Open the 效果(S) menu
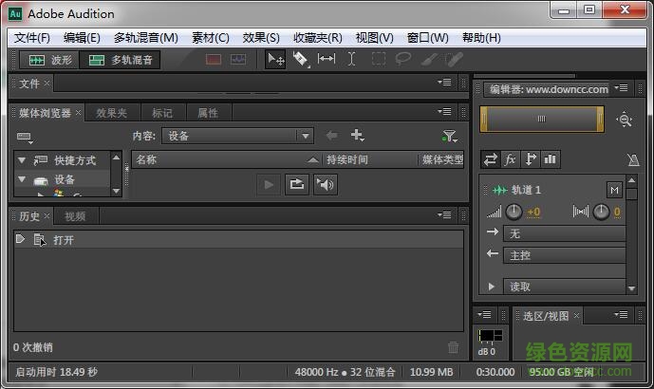Screen dimensions: 654x389 pos(261,38)
